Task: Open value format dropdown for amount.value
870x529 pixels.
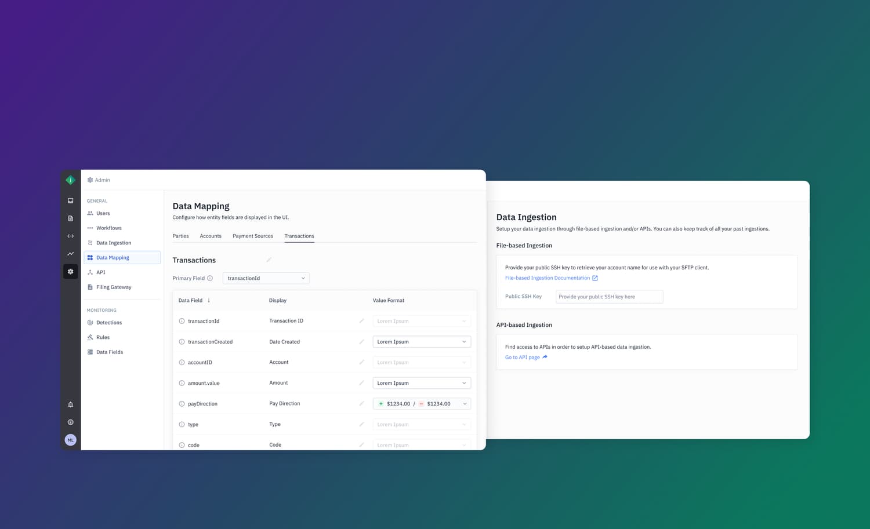Action: (422, 383)
